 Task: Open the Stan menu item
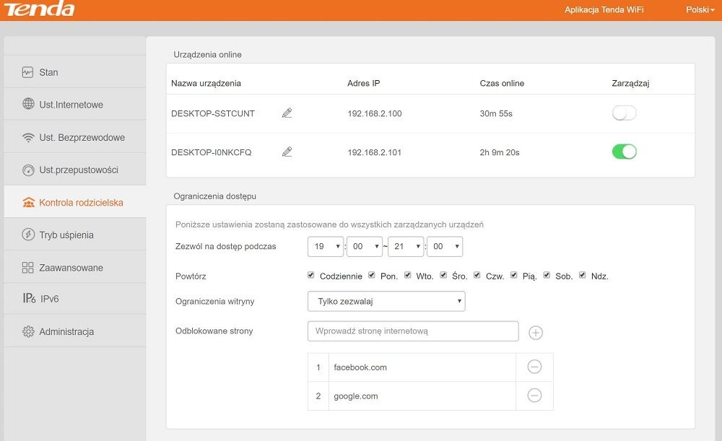point(75,71)
